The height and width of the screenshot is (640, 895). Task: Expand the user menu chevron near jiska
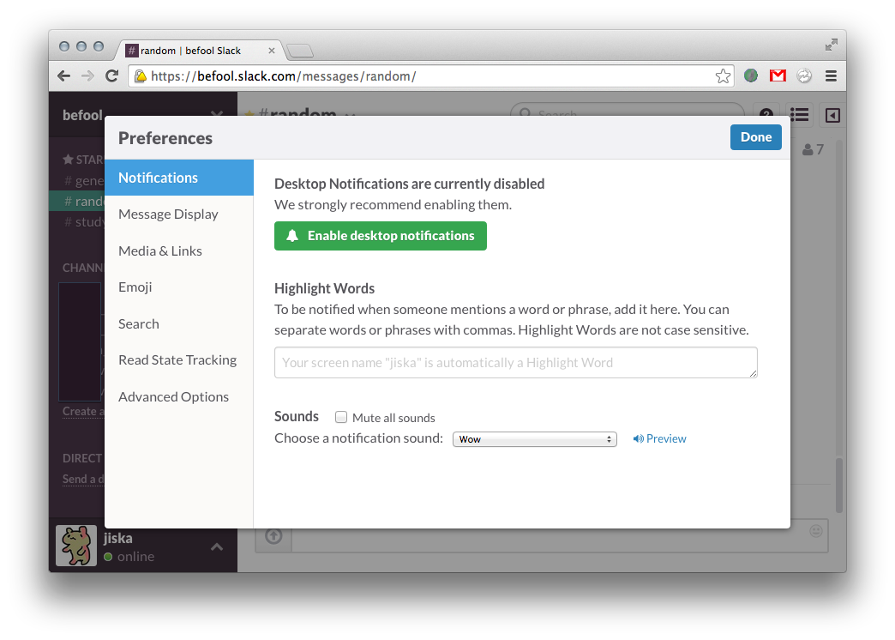217,547
